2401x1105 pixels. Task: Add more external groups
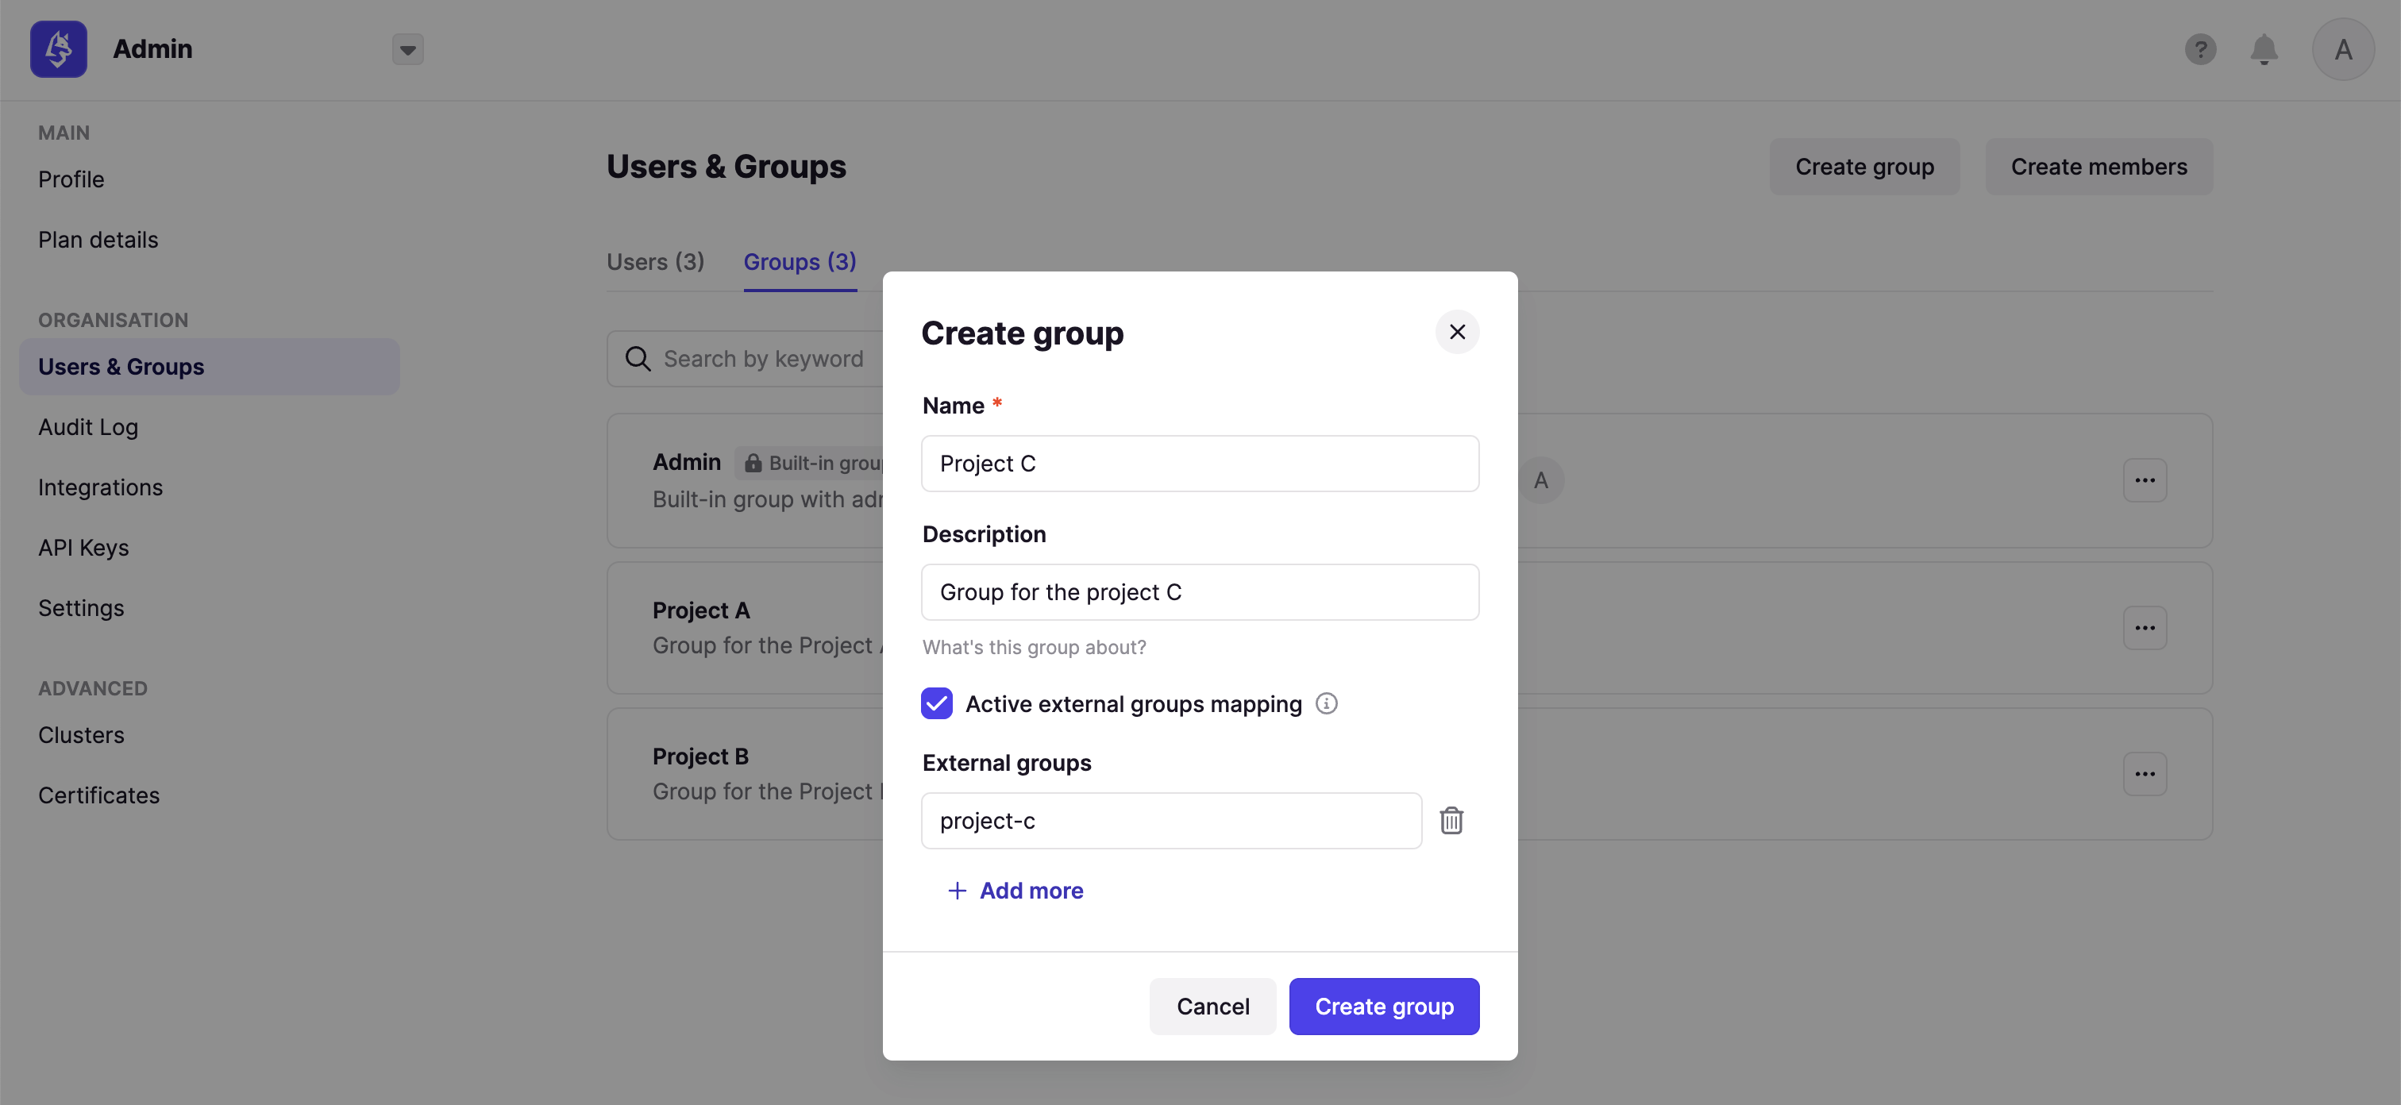[x=1015, y=891]
